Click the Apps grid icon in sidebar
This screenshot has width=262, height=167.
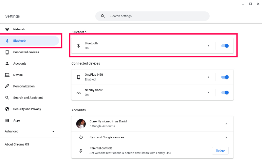tap(7, 120)
